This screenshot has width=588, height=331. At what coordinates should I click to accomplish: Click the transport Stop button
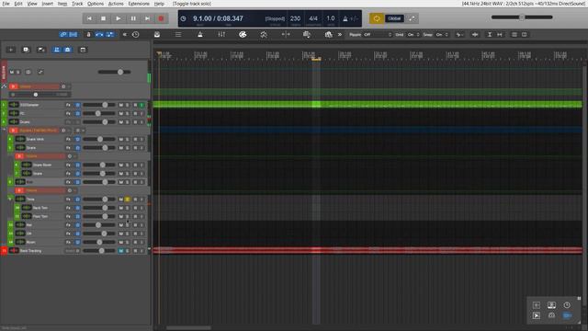(x=104, y=18)
